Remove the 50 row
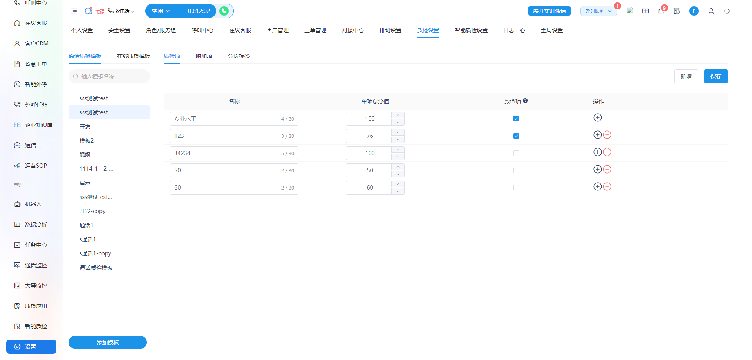 (x=607, y=169)
